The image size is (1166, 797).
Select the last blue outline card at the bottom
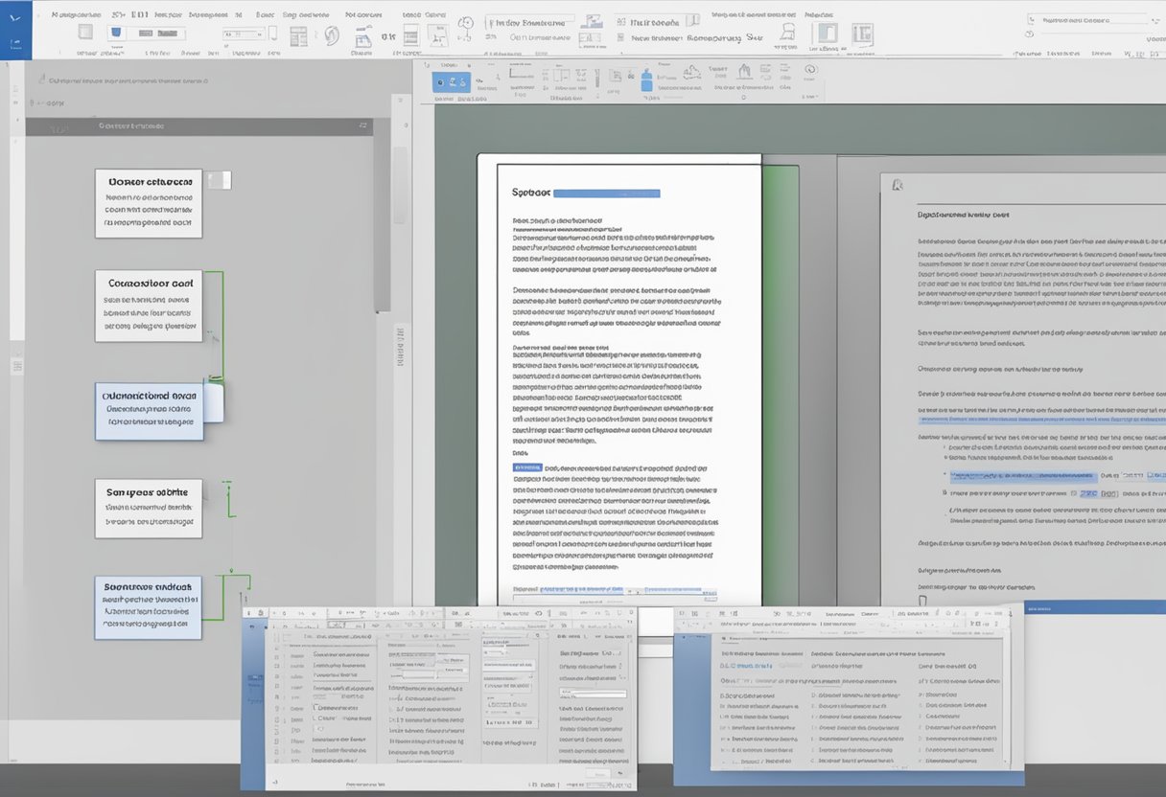click(149, 607)
